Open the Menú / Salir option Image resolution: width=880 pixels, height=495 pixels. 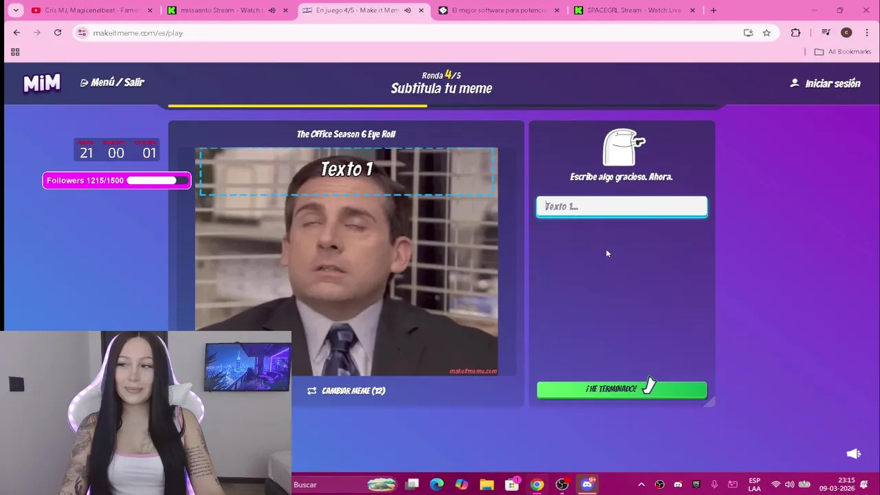click(112, 82)
